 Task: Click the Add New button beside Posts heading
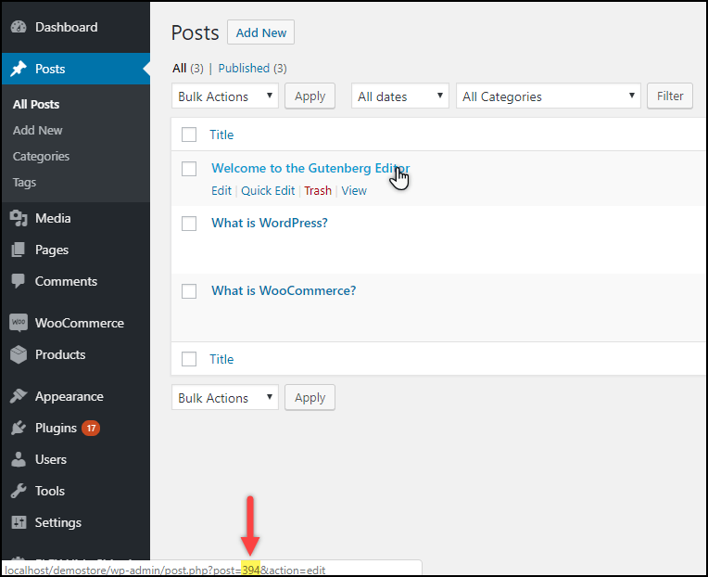(x=261, y=32)
